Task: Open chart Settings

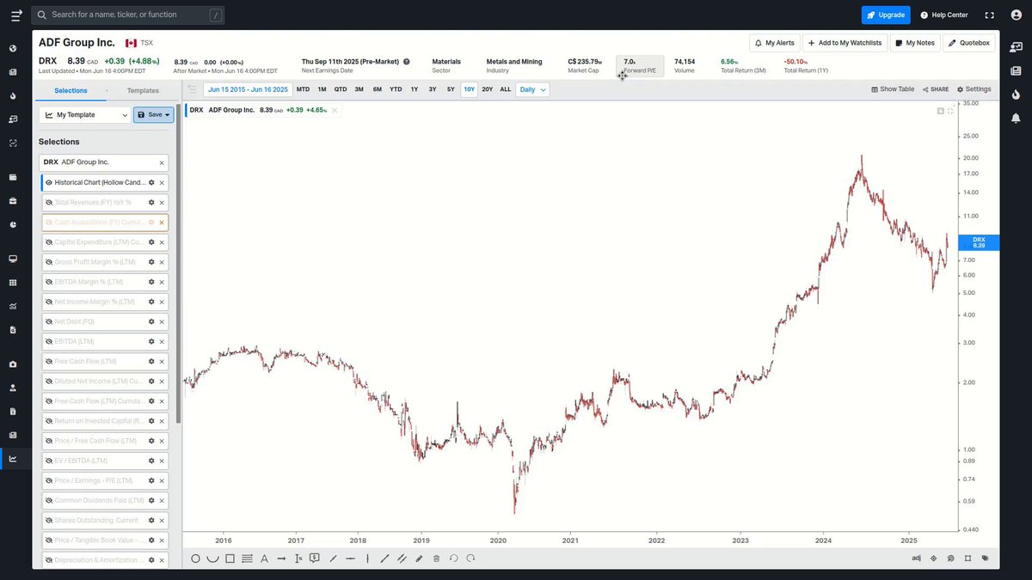Action: 974,89
